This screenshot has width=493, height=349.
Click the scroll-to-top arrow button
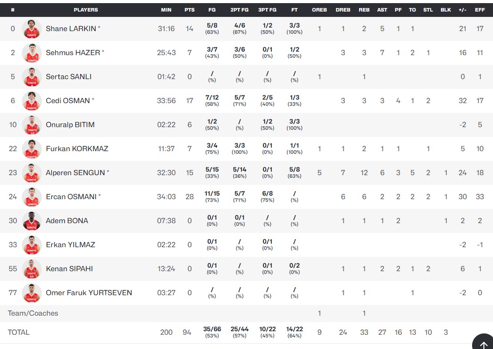click(x=484, y=342)
